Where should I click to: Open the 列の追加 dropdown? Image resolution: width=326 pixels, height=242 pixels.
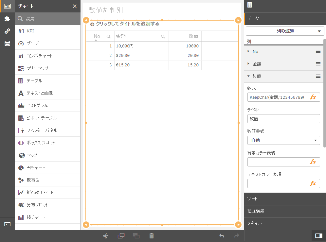[x=285, y=31]
